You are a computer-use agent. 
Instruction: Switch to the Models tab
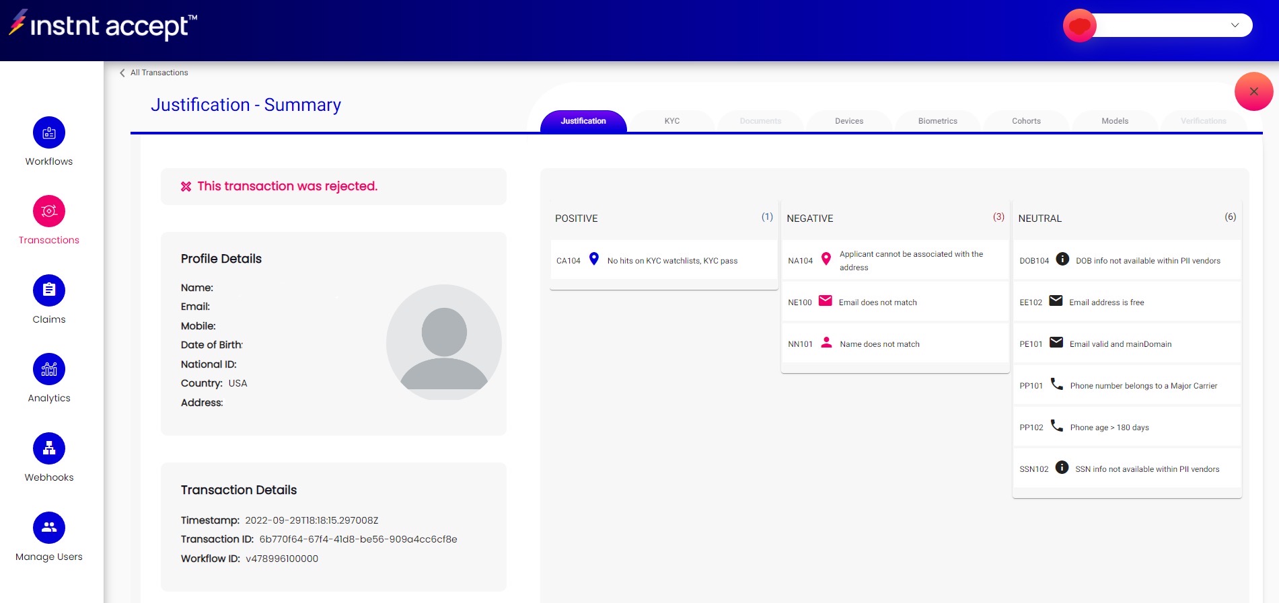1115,121
